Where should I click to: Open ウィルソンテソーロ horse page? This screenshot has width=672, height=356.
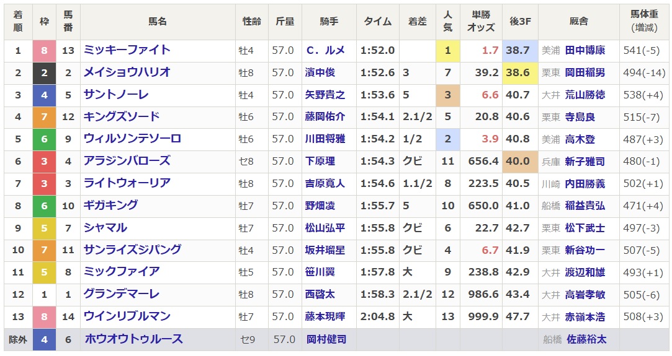(x=132, y=139)
